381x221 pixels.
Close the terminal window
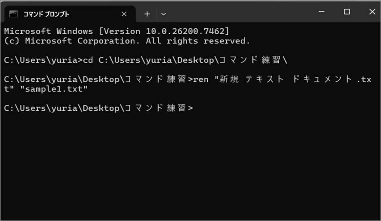372,12
